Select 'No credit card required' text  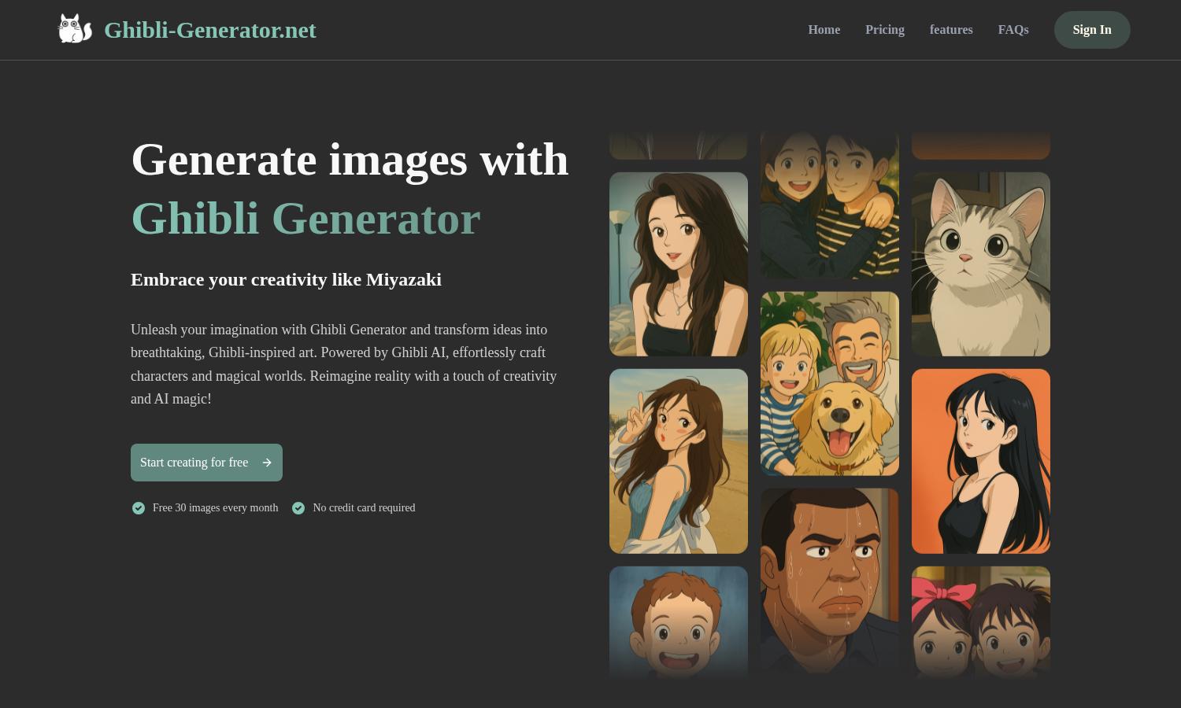click(x=364, y=508)
